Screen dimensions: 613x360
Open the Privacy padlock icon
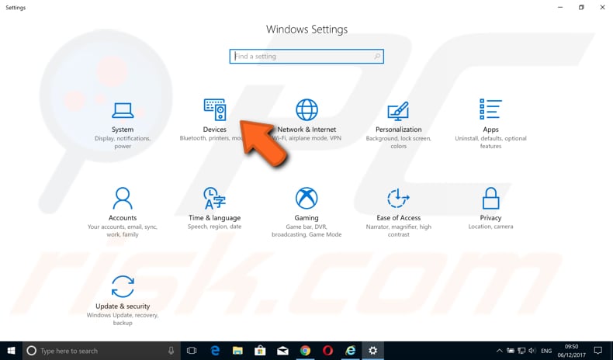(490, 198)
